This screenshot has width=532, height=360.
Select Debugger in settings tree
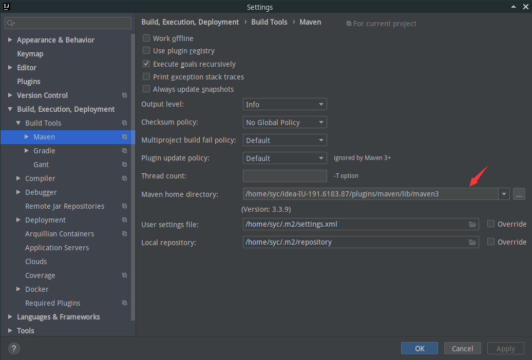(x=41, y=192)
